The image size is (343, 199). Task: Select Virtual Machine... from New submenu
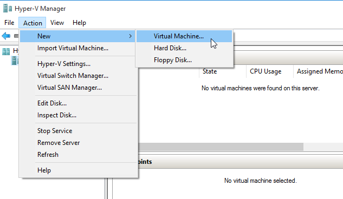pyautogui.click(x=184, y=36)
